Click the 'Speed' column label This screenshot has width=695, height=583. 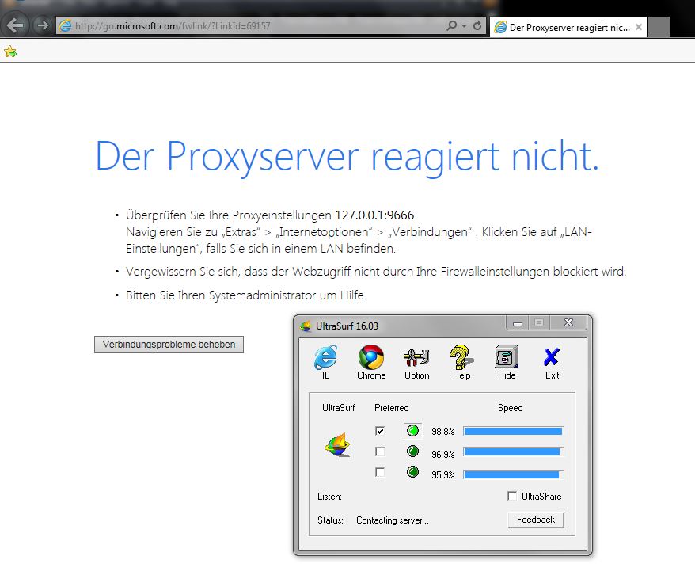(x=511, y=408)
